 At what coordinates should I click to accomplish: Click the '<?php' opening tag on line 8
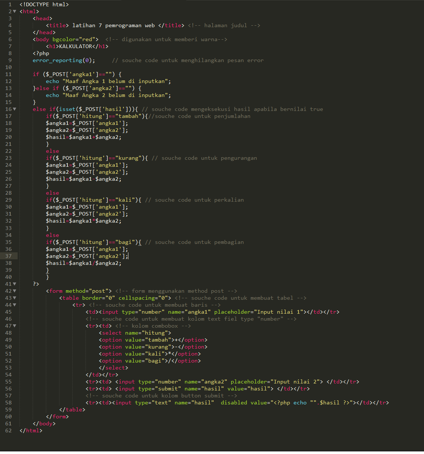click(41, 53)
